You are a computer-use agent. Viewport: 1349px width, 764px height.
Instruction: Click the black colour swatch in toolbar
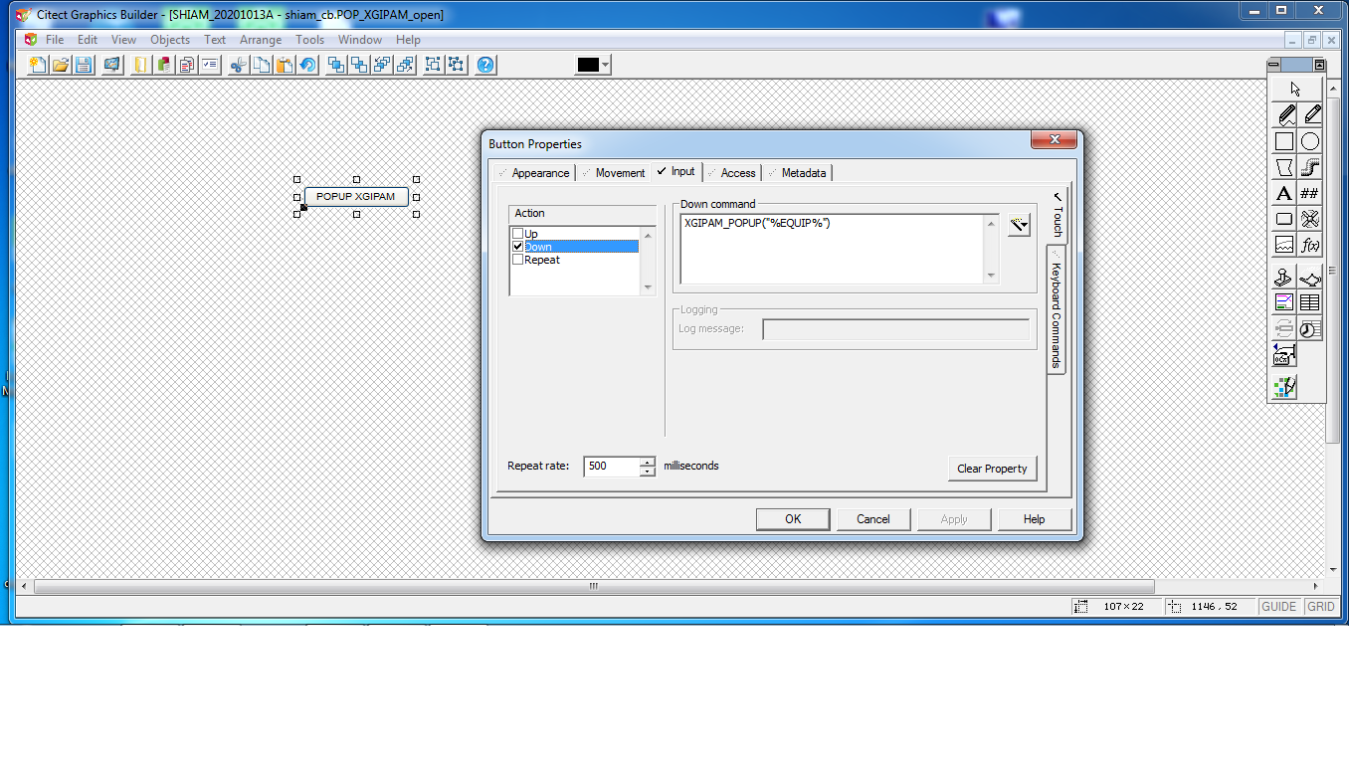(588, 65)
